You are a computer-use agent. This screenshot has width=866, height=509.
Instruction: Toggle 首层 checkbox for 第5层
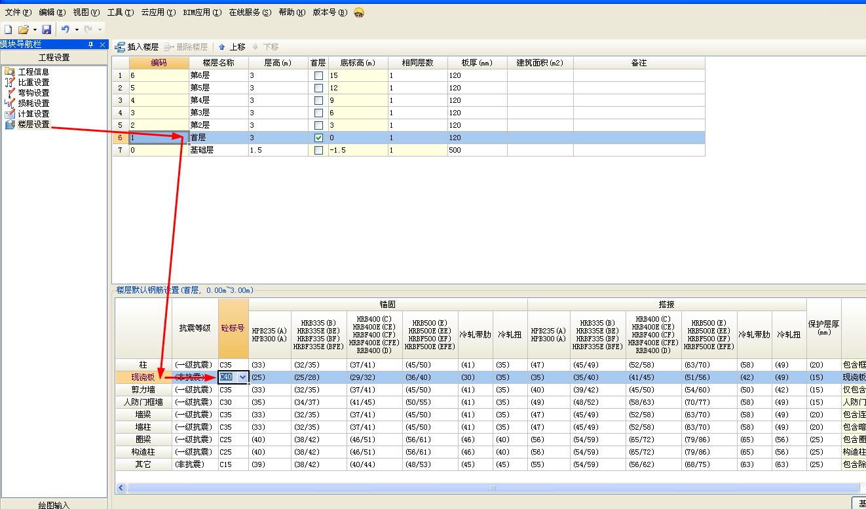(318, 88)
